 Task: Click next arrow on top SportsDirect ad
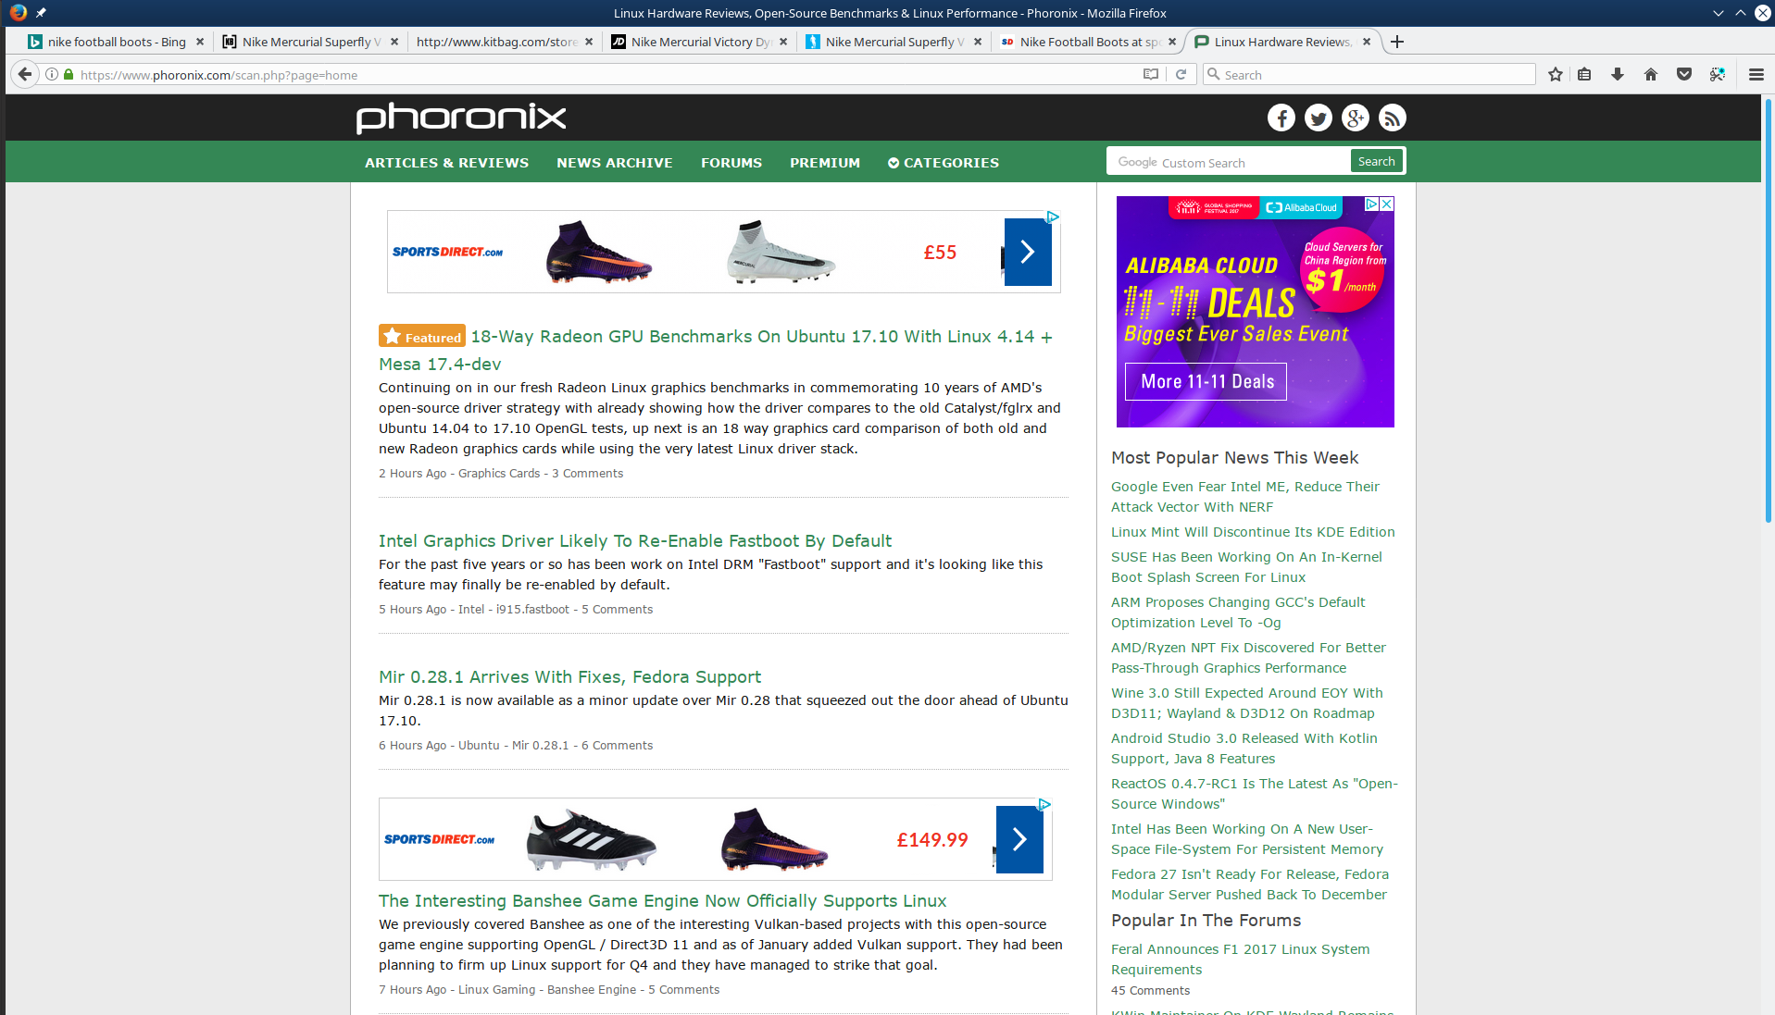pos(1028,252)
